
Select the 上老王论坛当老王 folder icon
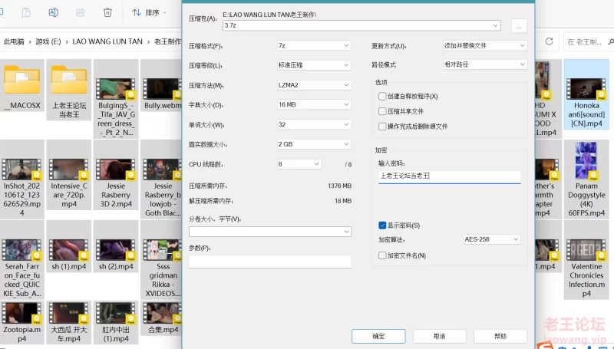tap(69, 80)
